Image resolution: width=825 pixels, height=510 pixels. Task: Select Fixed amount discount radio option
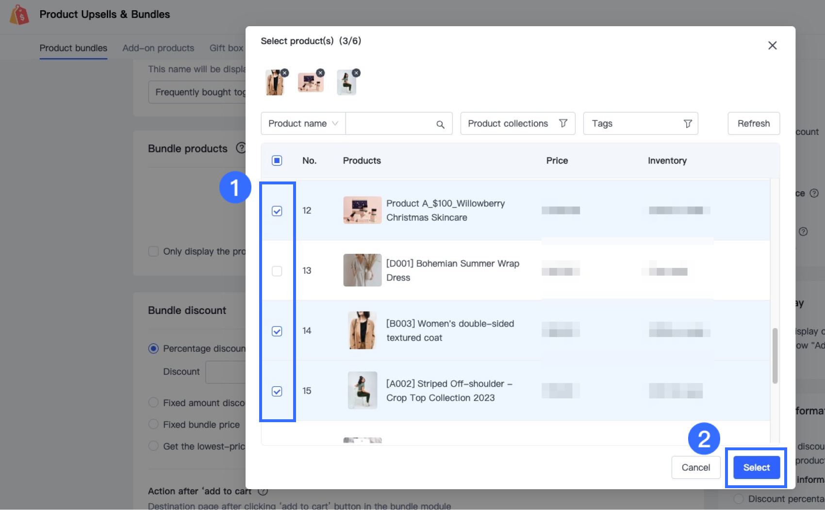(x=153, y=403)
